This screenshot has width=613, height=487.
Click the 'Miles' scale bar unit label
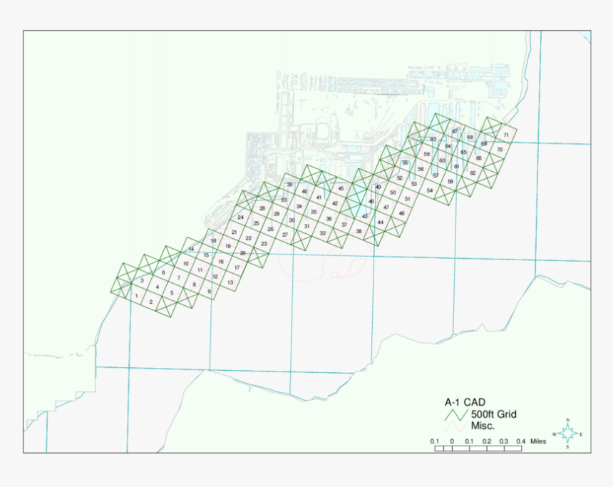[x=538, y=441]
